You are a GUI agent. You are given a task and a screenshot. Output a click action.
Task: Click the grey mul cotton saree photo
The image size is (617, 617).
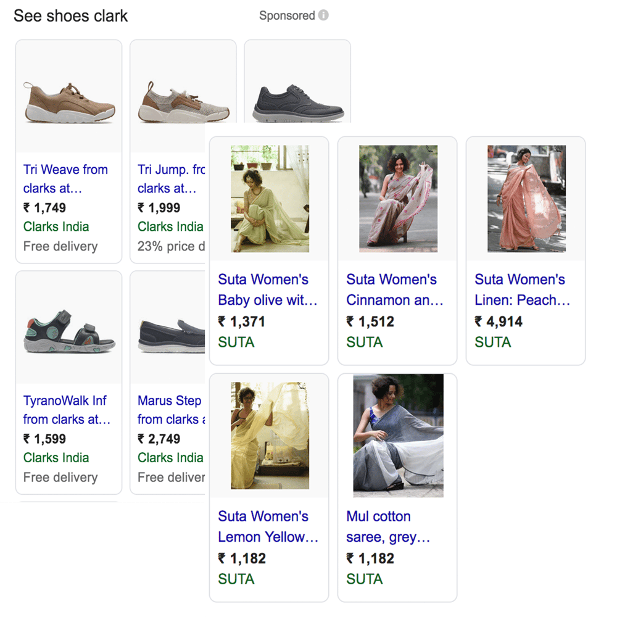tap(397, 435)
